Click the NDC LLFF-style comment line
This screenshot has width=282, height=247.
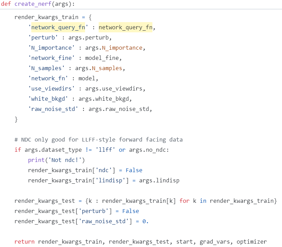coord(99,139)
